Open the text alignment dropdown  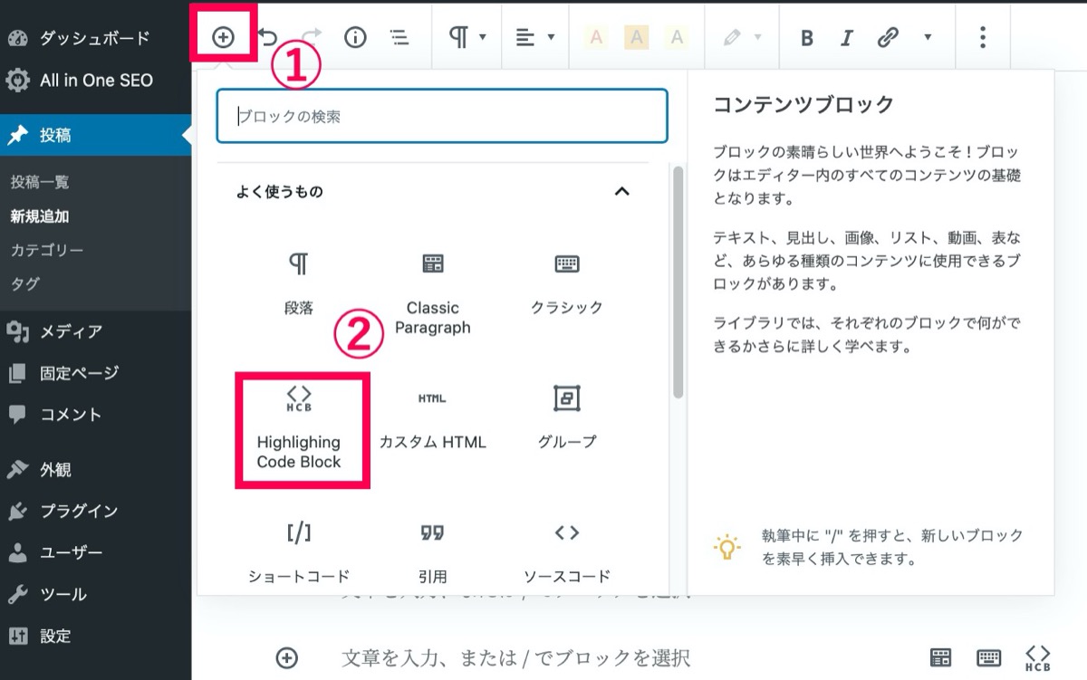click(534, 37)
